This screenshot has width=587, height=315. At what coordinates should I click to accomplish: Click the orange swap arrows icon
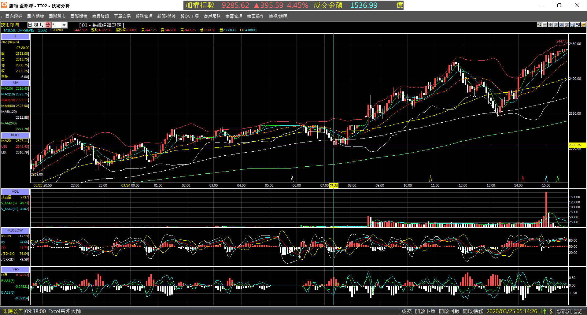tap(583, 25)
